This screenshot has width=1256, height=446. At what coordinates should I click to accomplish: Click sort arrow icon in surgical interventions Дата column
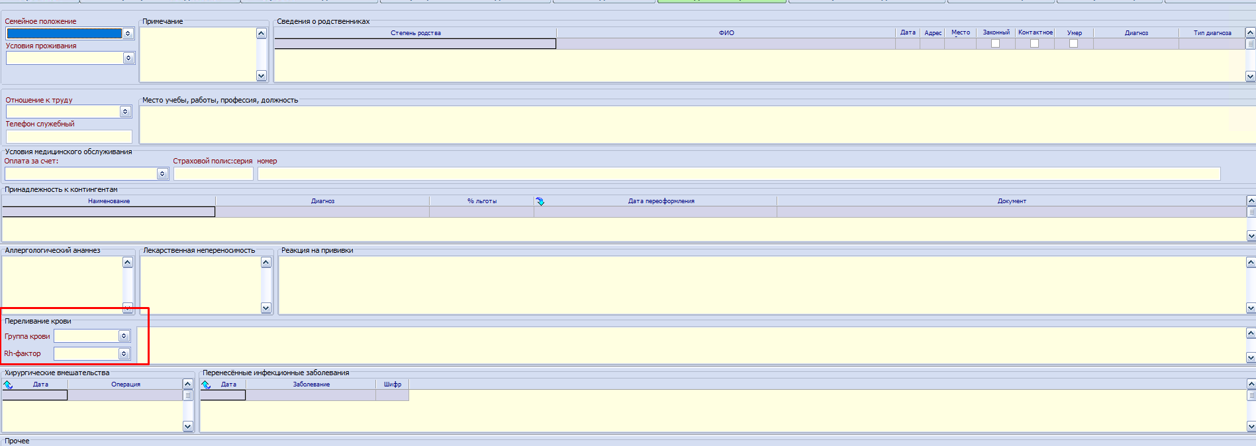(8, 384)
